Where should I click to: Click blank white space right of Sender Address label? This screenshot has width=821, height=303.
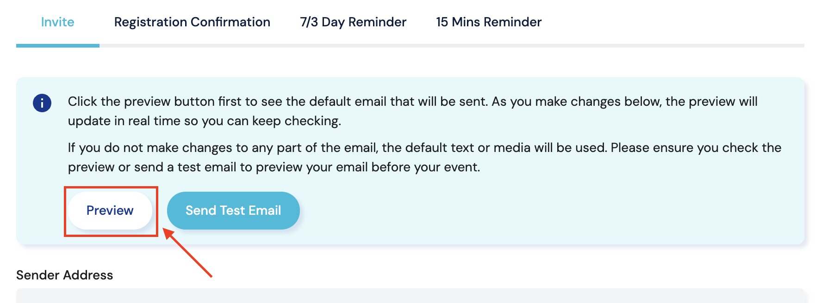pyautogui.click(x=417, y=275)
